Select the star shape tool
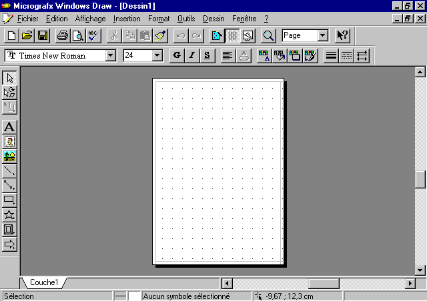Screen dimensions: 427x301 tap(9, 215)
